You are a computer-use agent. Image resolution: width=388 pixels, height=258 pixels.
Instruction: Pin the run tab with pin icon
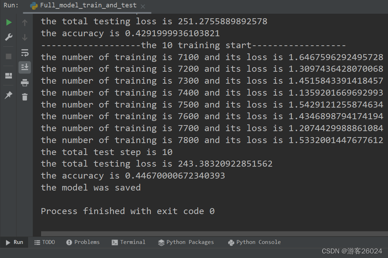tap(9, 95)
